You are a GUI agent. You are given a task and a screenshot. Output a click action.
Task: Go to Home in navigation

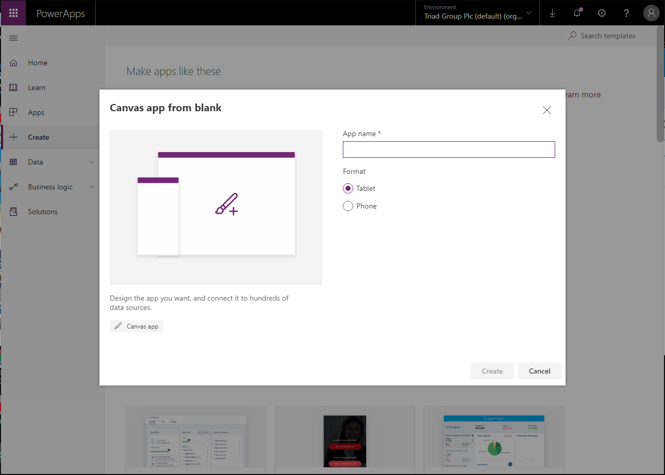coord(50,63)
